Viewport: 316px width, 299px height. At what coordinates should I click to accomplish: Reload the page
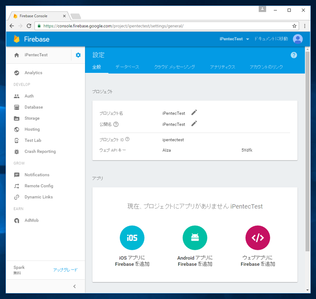point(29,26)
